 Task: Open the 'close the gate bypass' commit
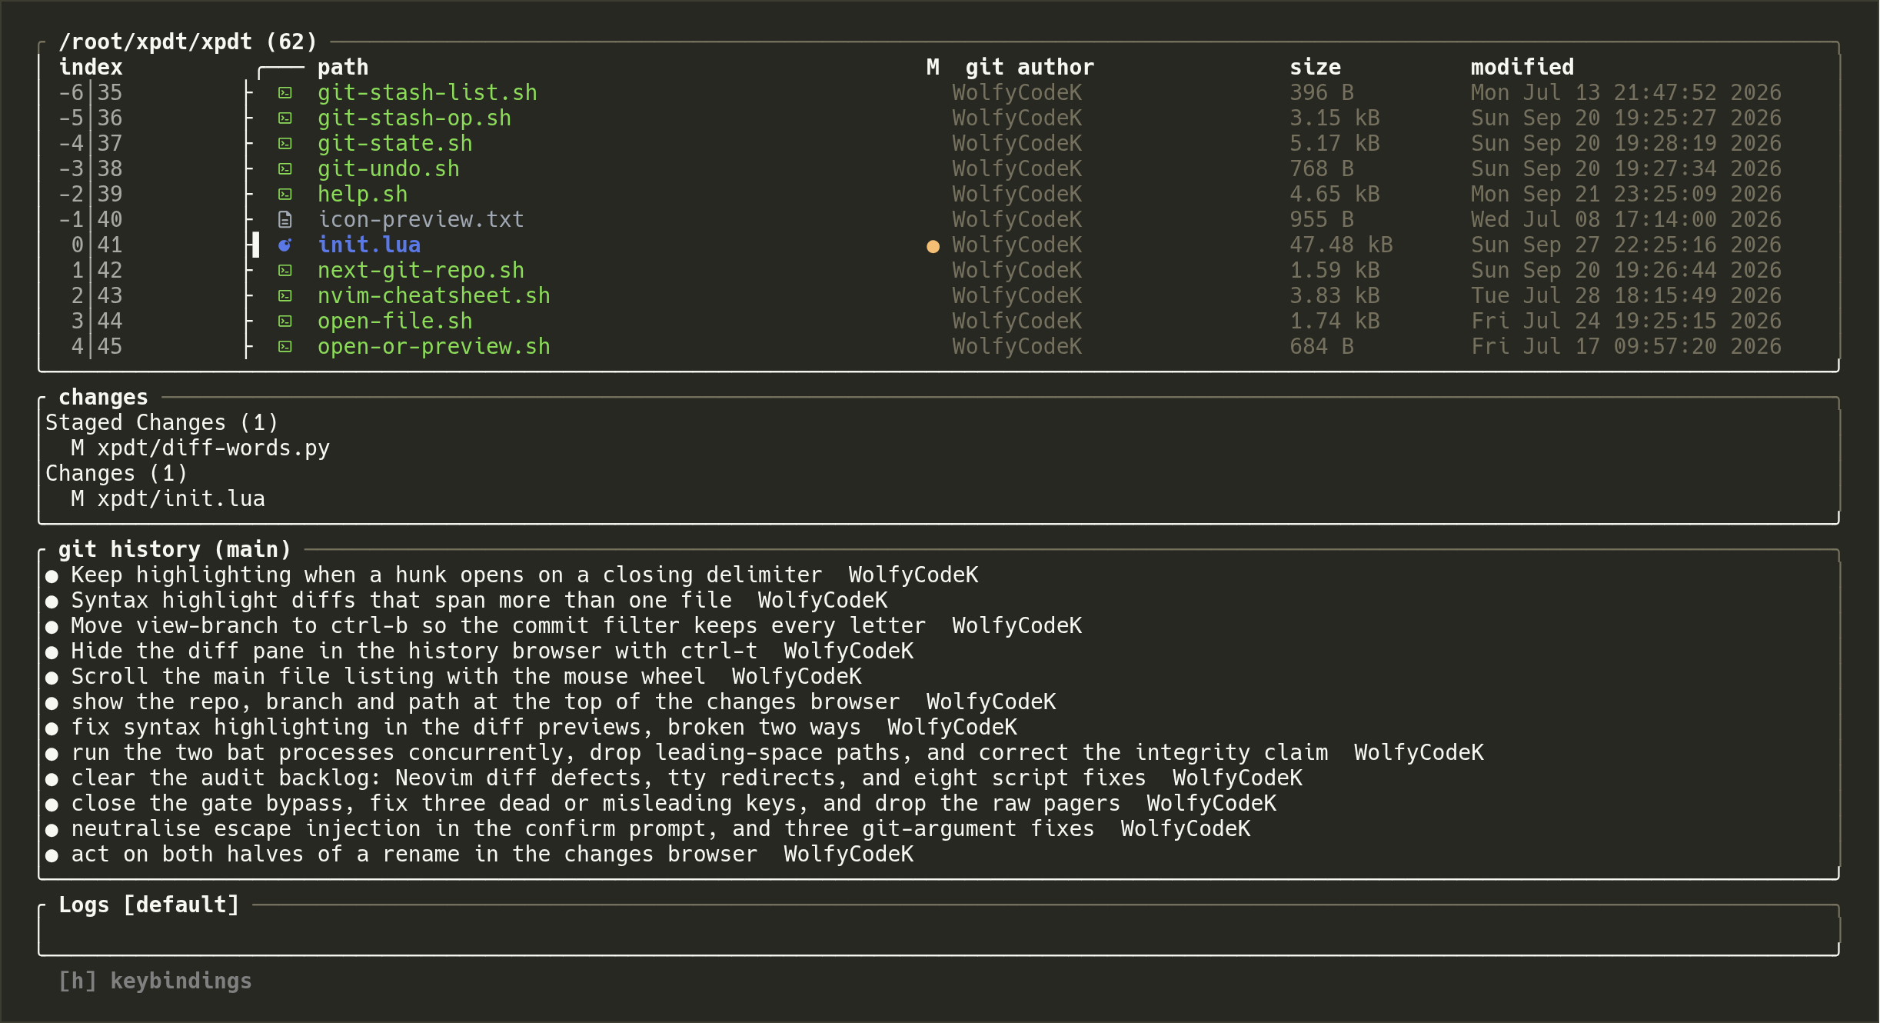click(x=595, y=804)
